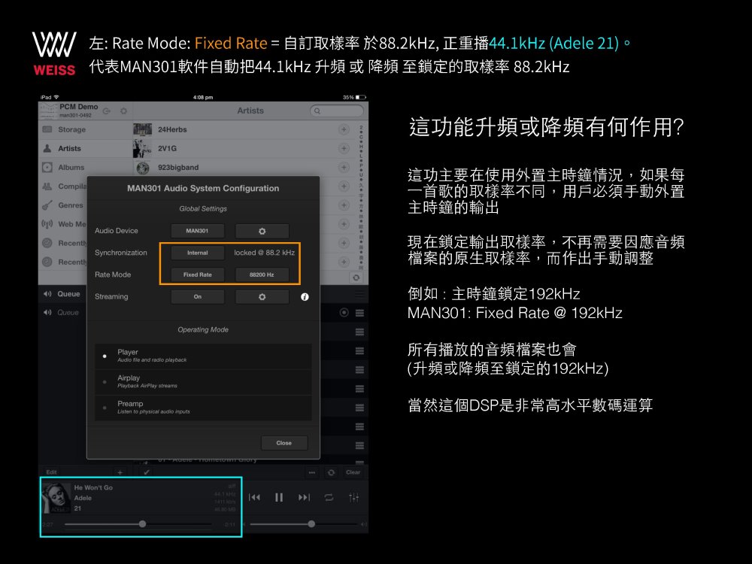The width and height of the screenshot is (752, 564).
Task: Click the track progress slider
Action: [138, 524]
